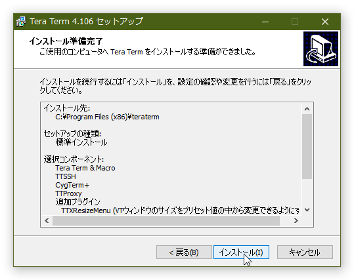Go back with the 戻る(B) button
The height and width of the screenshot is (280, 354).
point(184,252)
